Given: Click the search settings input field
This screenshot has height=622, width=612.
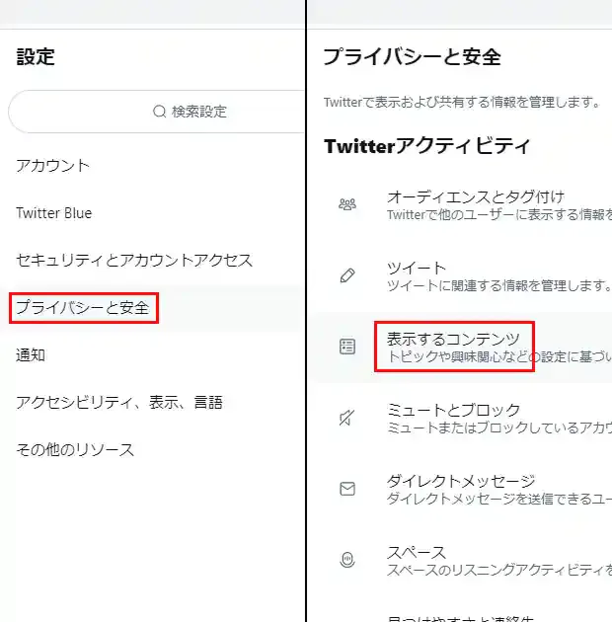Looking at the screenshot, I should tap(157, 112).
